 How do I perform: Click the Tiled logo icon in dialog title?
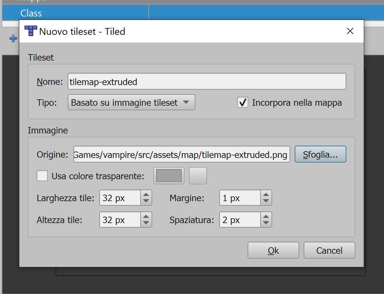click(31, 31)
